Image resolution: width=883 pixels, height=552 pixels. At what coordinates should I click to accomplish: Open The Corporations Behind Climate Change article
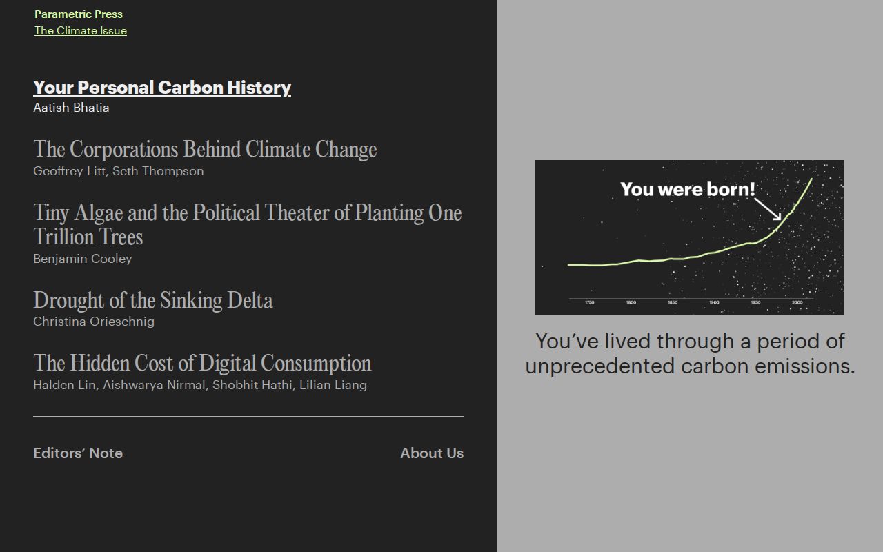click(205, 150)
